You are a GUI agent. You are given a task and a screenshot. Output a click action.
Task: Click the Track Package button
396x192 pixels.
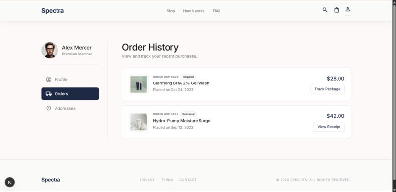[327, 89]
